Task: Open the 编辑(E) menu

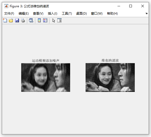Action: click(x=24, y=14)
